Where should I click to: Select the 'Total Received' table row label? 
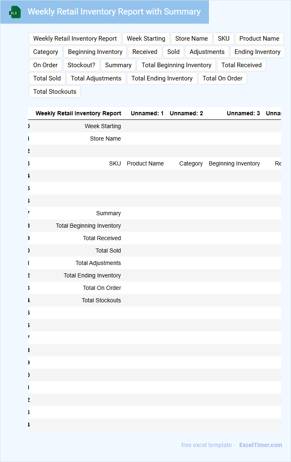102,238
